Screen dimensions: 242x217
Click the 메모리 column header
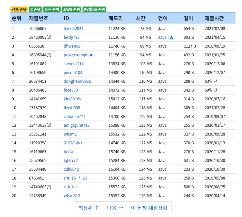click(x=115, y=18)
